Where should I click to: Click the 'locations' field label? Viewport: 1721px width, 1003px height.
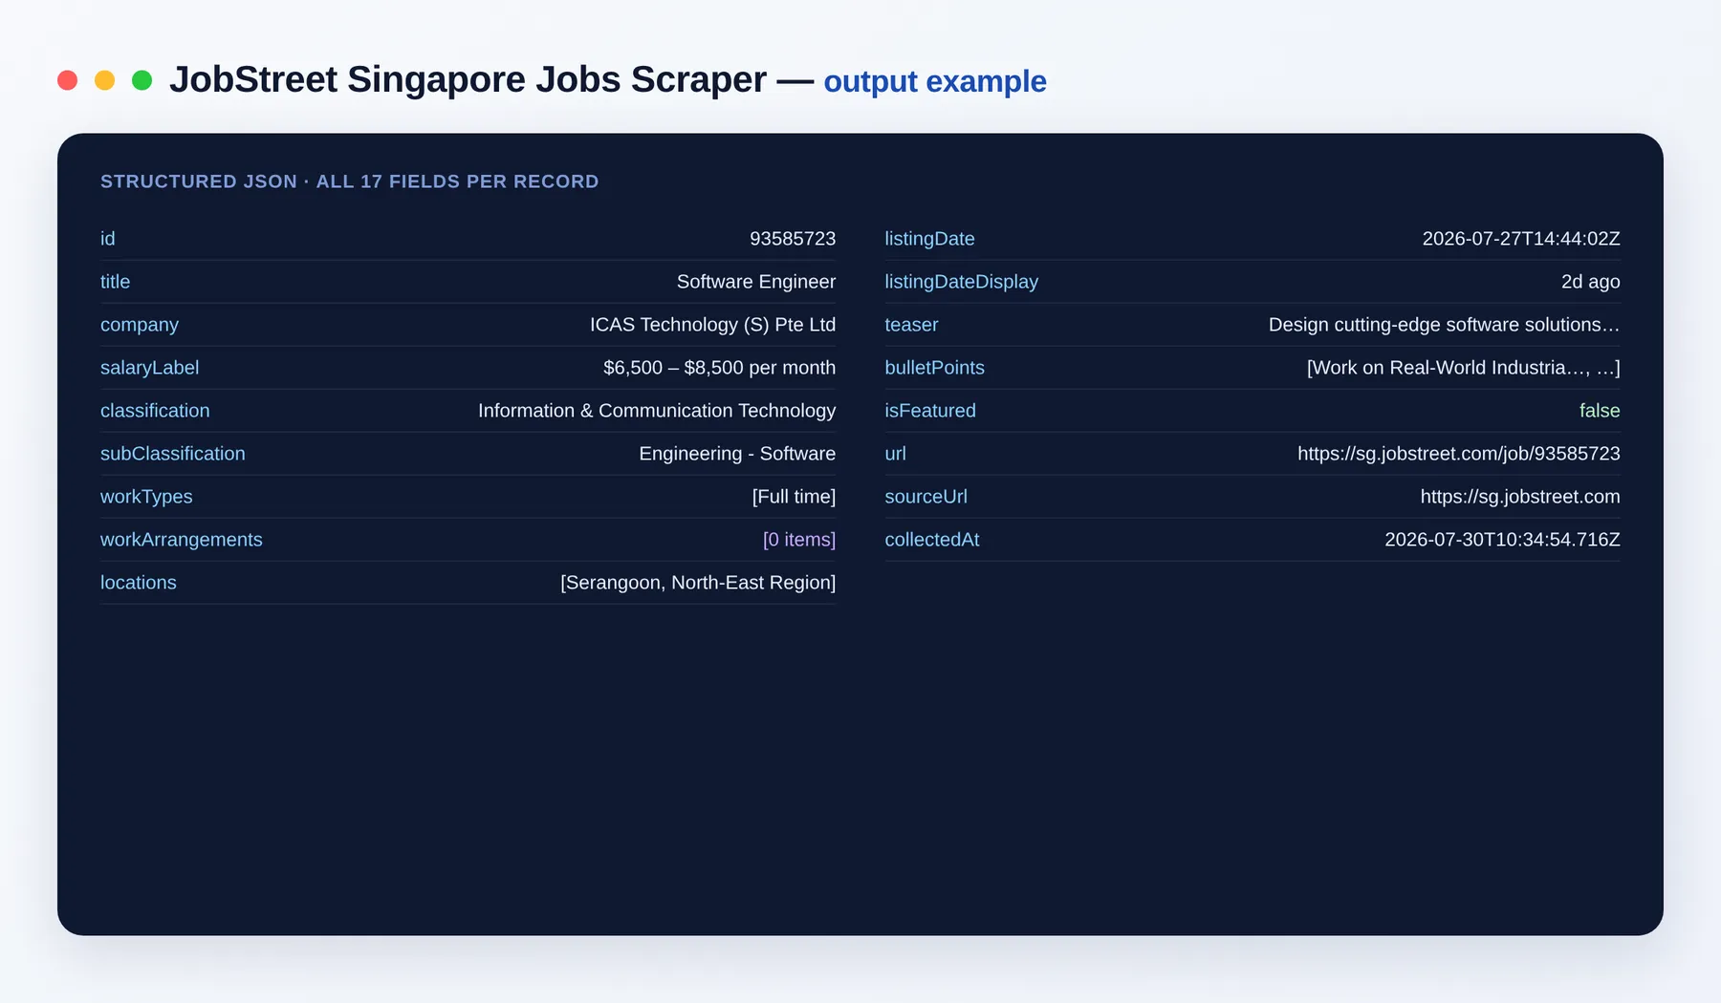click(138, 583)
